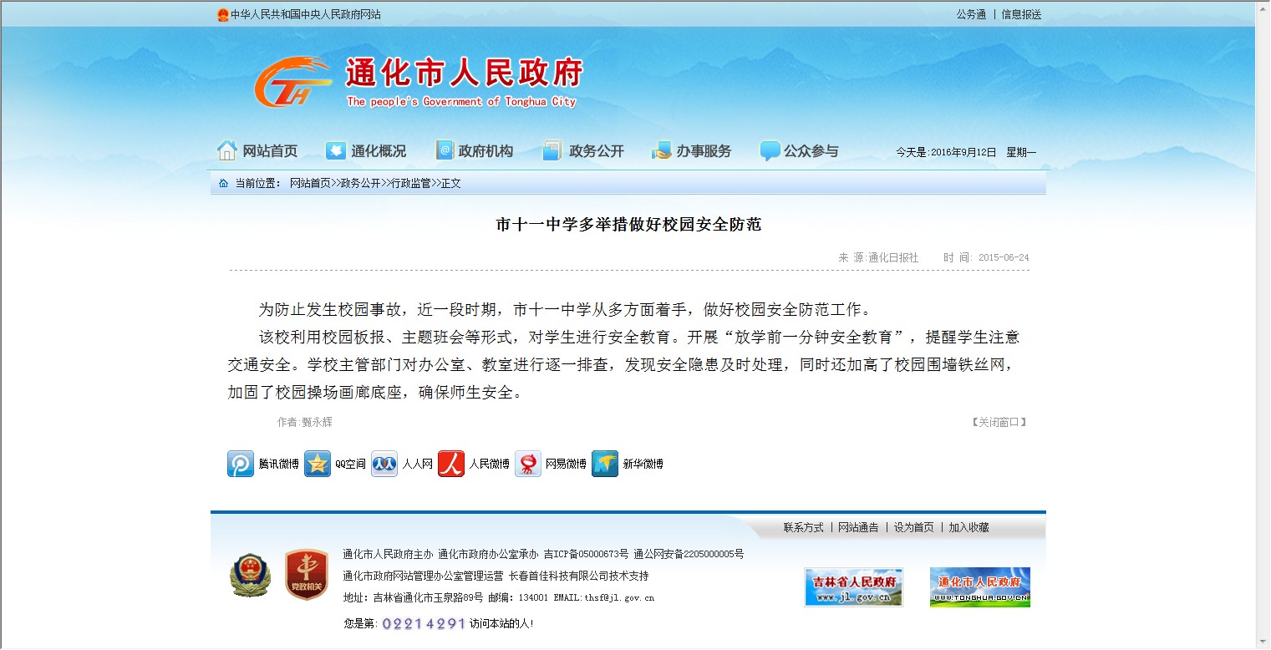1271x650 pixels.
Task: Click the Tencent Weibo (腾讯微博) share icon
Action: point(241,464)
